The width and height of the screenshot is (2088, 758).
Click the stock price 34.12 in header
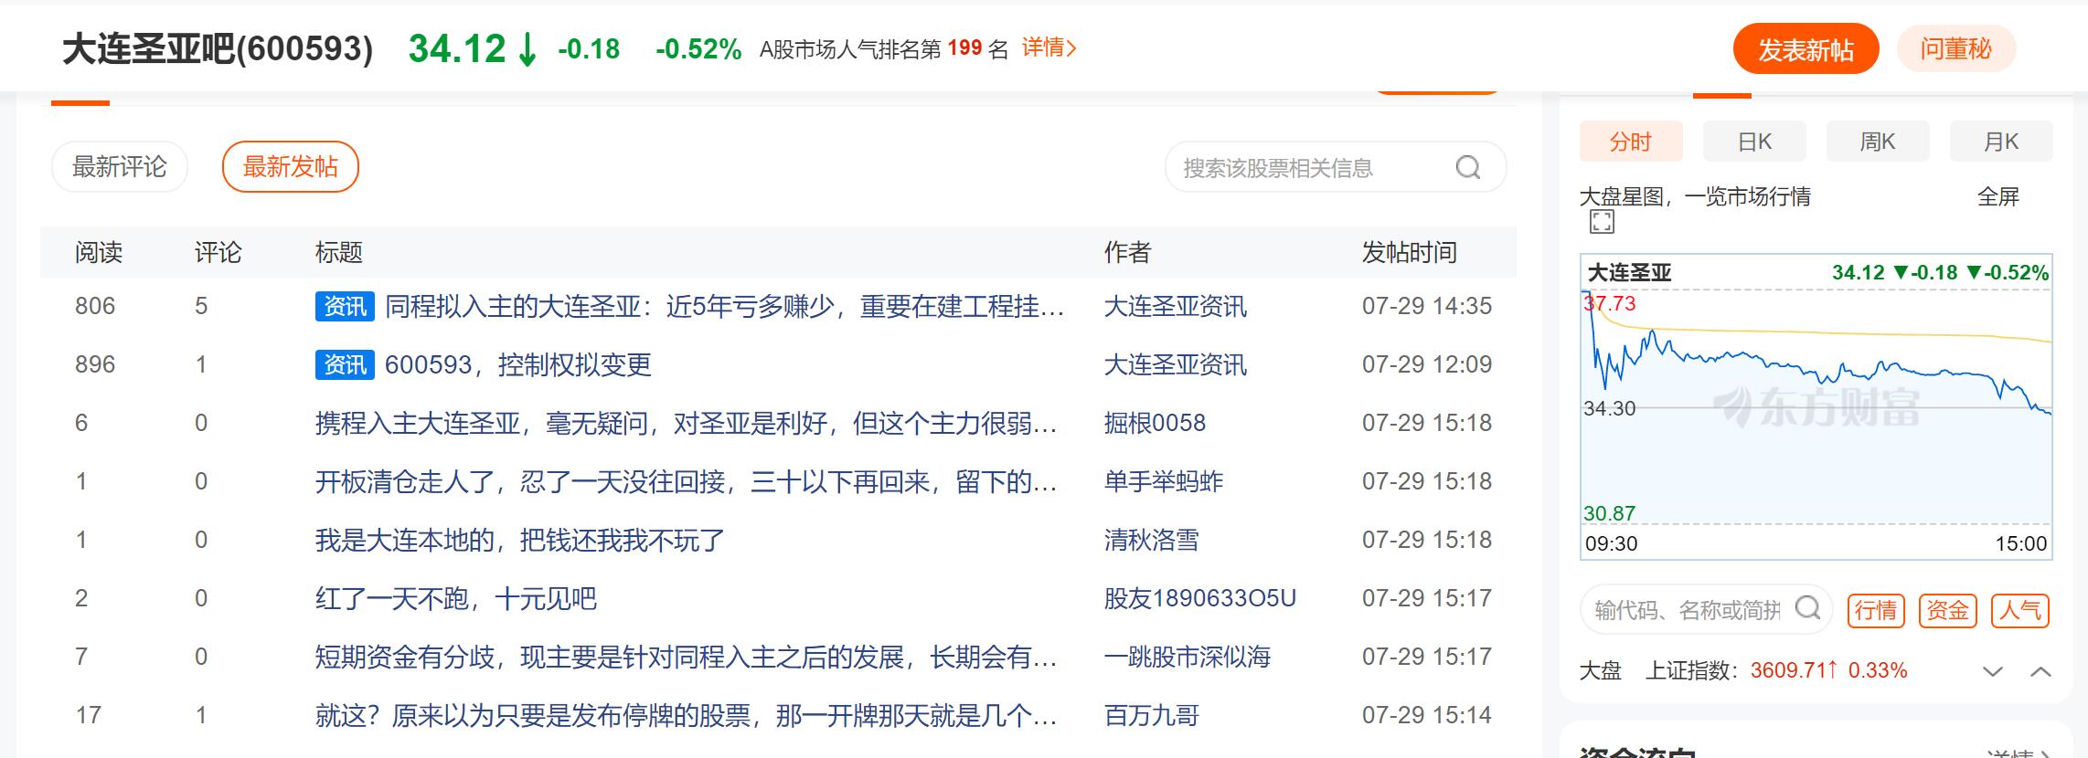tap(457, 48)
